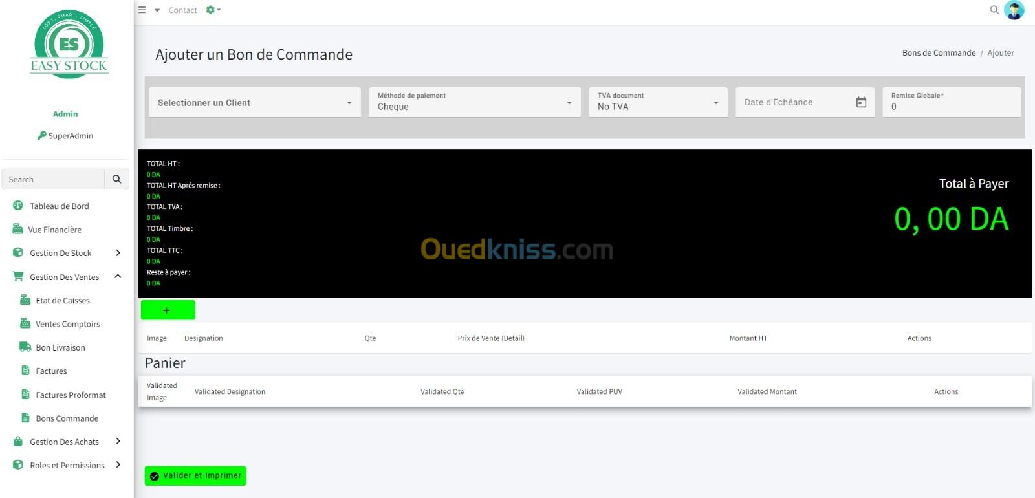1035x498 pixels.
Task: Toggle the hamburger sidebar menu
Action: [142, 10]
